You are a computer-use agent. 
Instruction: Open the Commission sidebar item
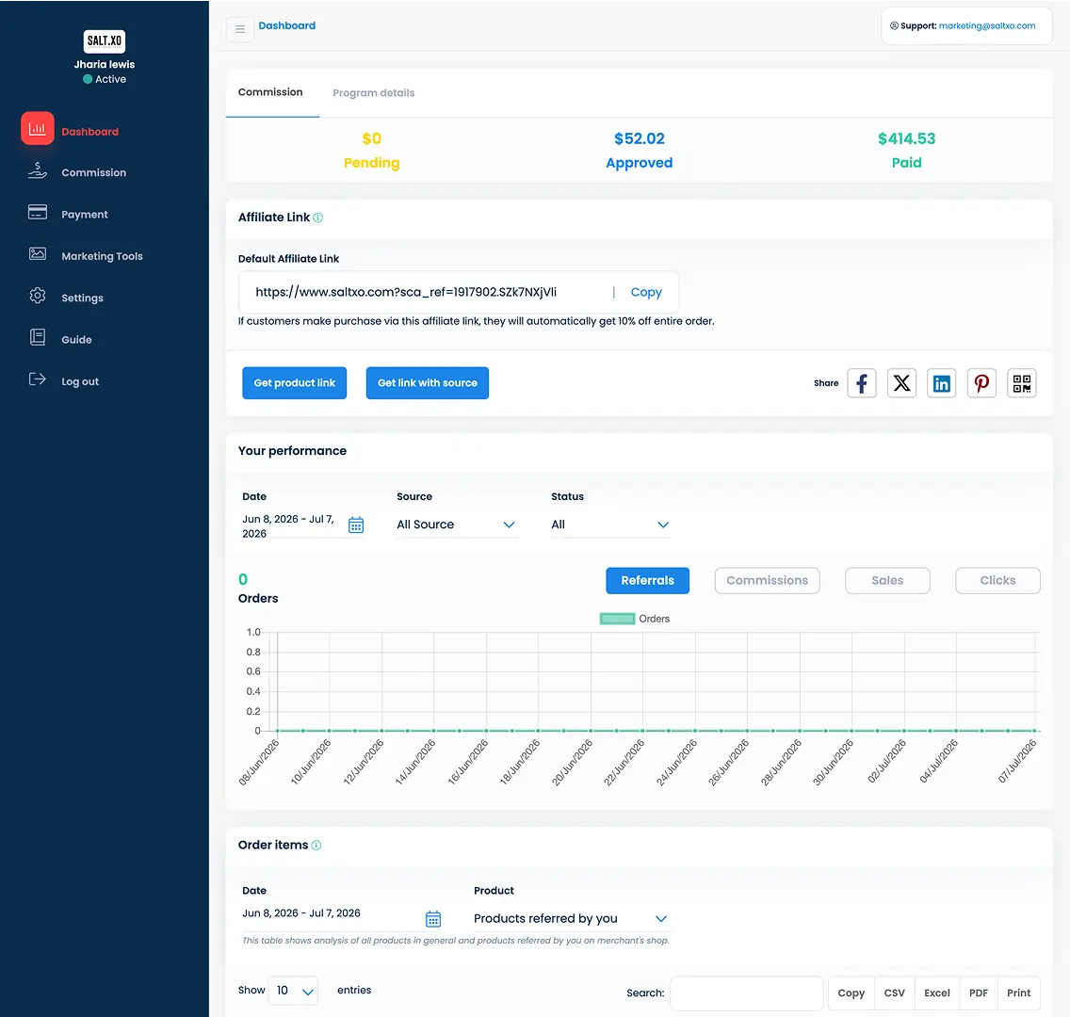pyautogui.click(x=93, y=172)
